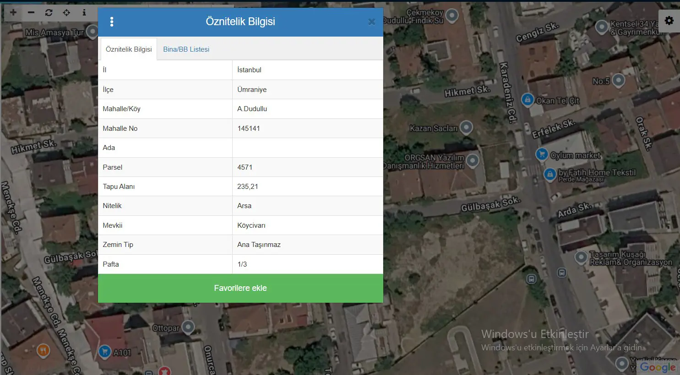
Task: Click the Tasarım Kuşağı Reklam pin
Action: [x=581, y=257]
